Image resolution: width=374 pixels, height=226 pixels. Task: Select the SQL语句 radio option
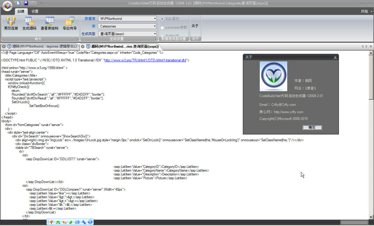pyautogui.click(x=162, y=19)
